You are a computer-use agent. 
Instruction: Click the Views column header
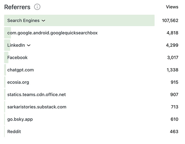tap(172, 7)
